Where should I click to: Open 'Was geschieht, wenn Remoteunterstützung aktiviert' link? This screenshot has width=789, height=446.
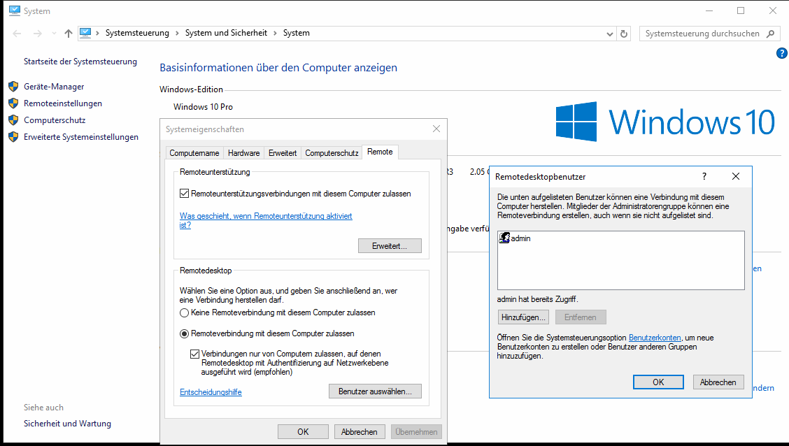pyautogui.click(x=266, y=216)
